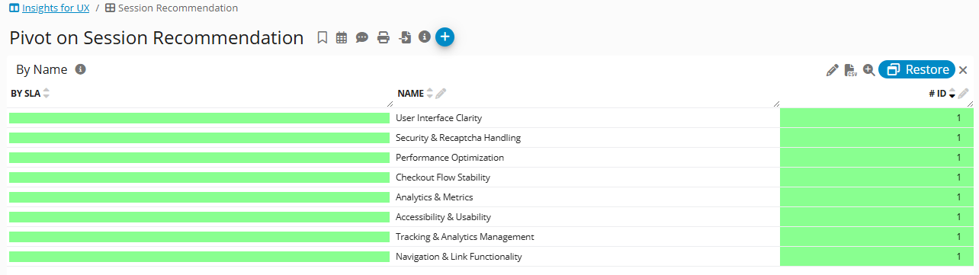Download widget data as CSV
The image size is (979, 275).
pyautogui.click(x=851, y=70)
